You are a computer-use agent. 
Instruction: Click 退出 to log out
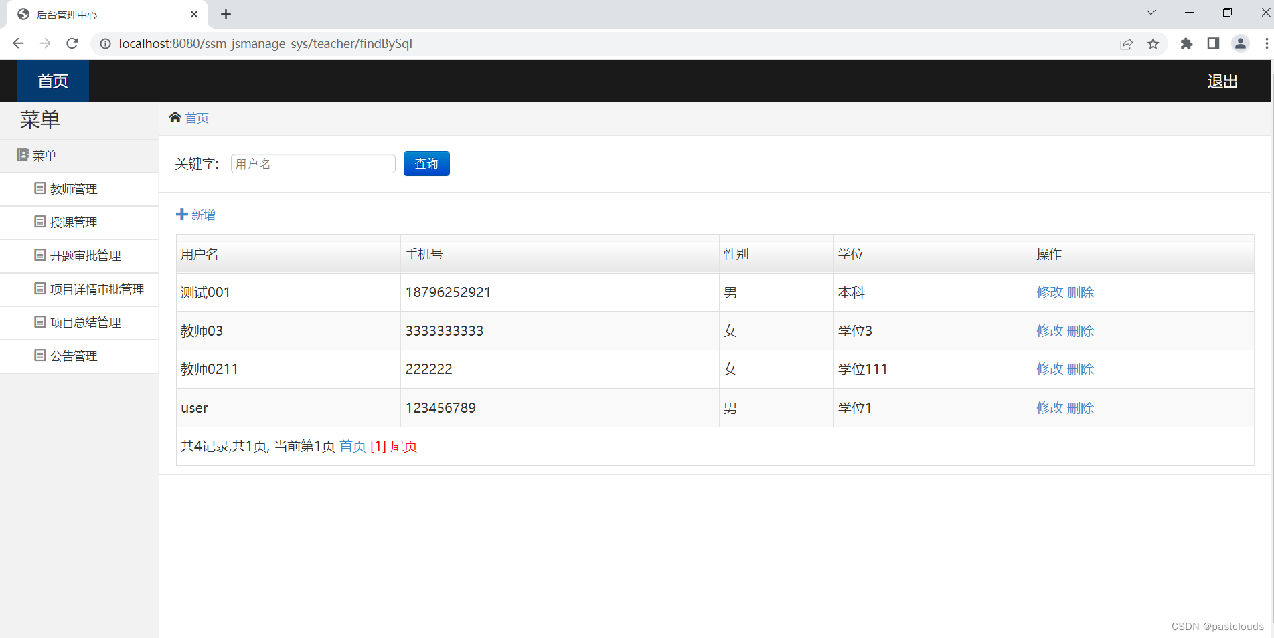[x=1222, y=80]
